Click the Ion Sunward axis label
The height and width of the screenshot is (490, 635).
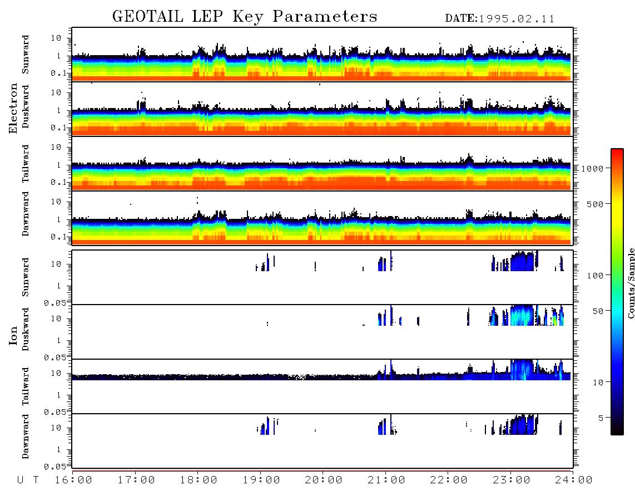pyautogui.click(x=26, y=277)
